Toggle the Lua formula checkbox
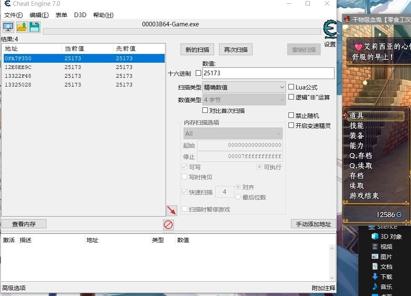Viewport: 411px width, 296px height. [x=291, y=87]
